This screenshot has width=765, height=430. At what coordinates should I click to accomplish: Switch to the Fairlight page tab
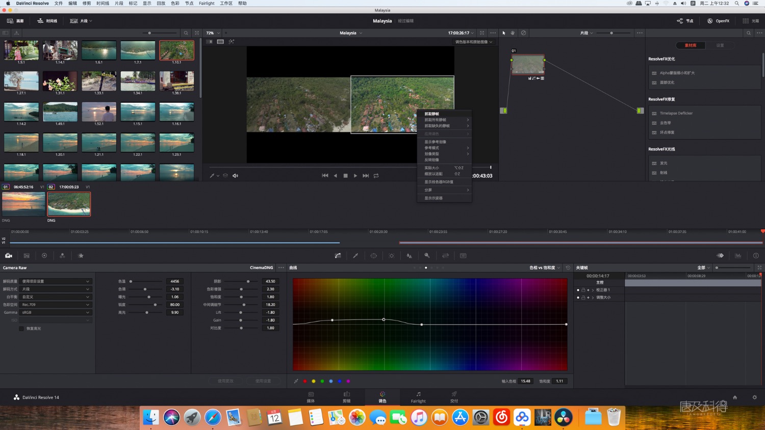pyautogui.click(x=418, y=397)
